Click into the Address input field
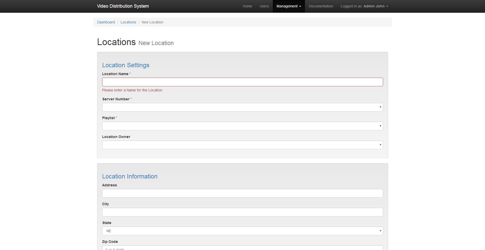Screen dimensions: 485x250 pos(242,193)
